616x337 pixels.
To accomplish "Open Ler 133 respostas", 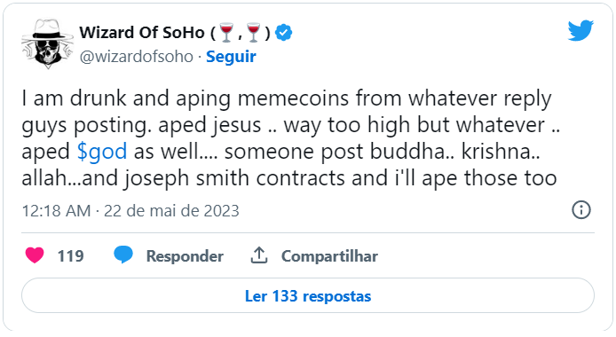I will (308, 296).
